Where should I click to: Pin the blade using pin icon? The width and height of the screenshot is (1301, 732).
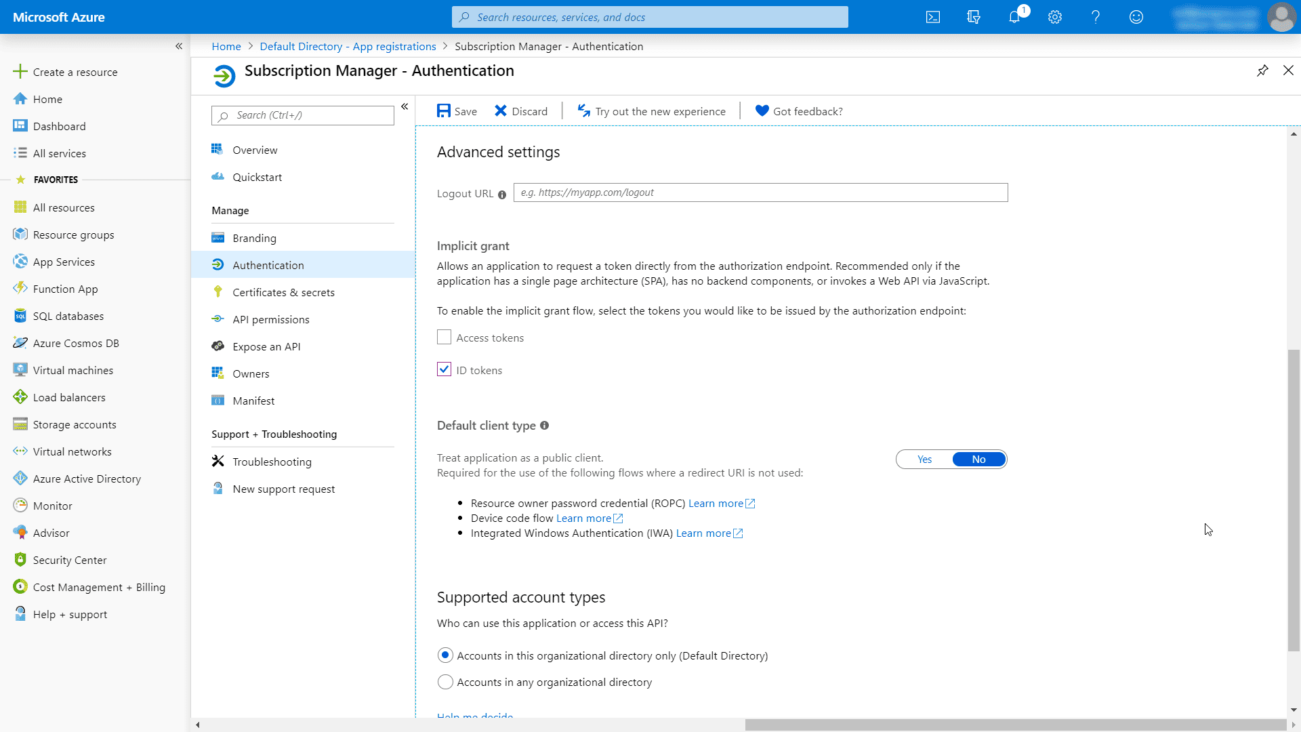tap(1262, 70)
